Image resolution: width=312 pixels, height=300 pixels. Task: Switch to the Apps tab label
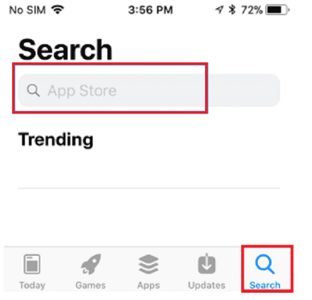point(149,285)
